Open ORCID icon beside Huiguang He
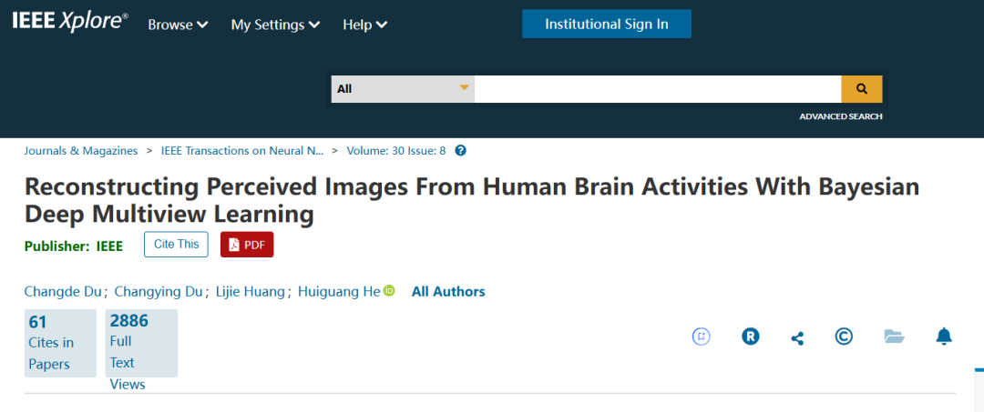 [x=389, y=291]
